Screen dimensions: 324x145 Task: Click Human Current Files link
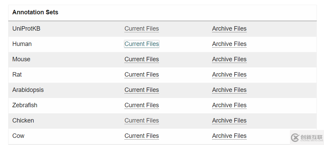[x=142, y=44]
